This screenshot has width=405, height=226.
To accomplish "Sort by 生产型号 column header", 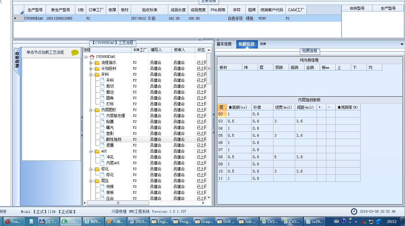I will (35, 10).
